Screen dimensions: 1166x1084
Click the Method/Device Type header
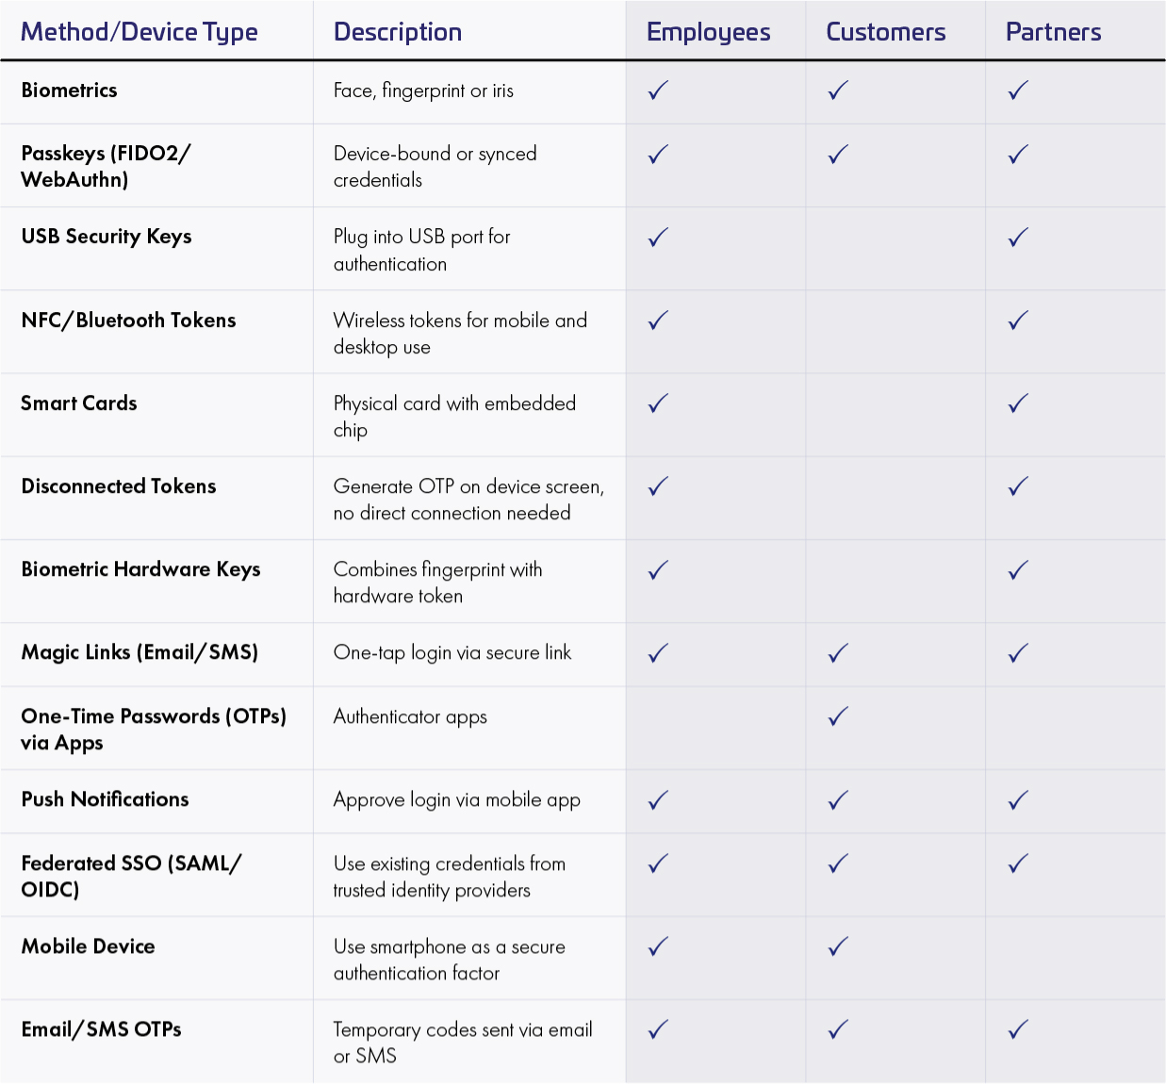(x=140, y=32)
